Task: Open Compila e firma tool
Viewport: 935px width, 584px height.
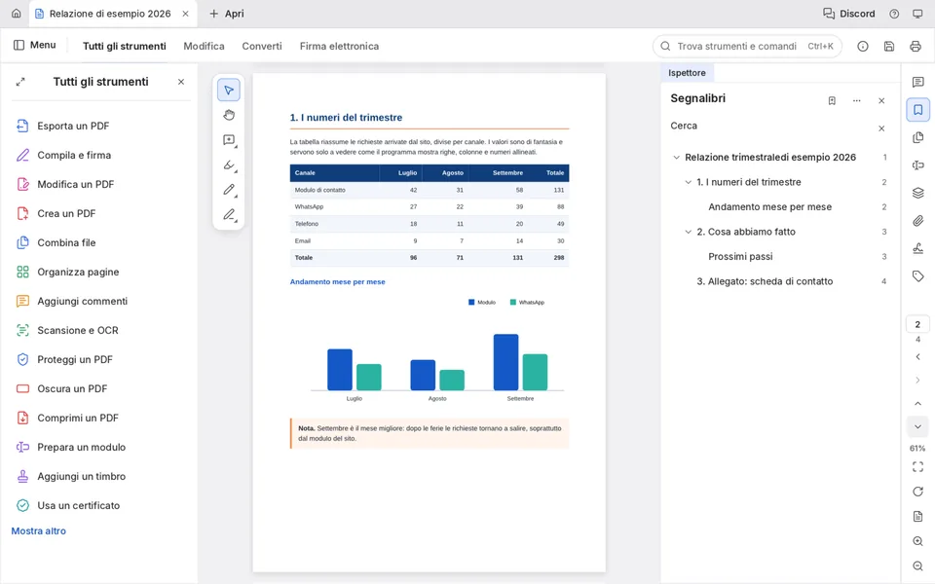Action: 63,155
